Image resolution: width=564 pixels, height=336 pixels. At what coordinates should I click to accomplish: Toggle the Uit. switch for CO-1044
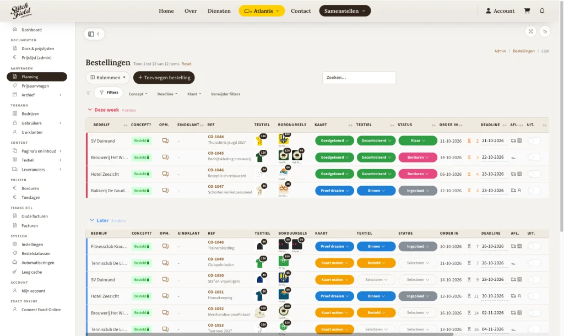[534, 140]
